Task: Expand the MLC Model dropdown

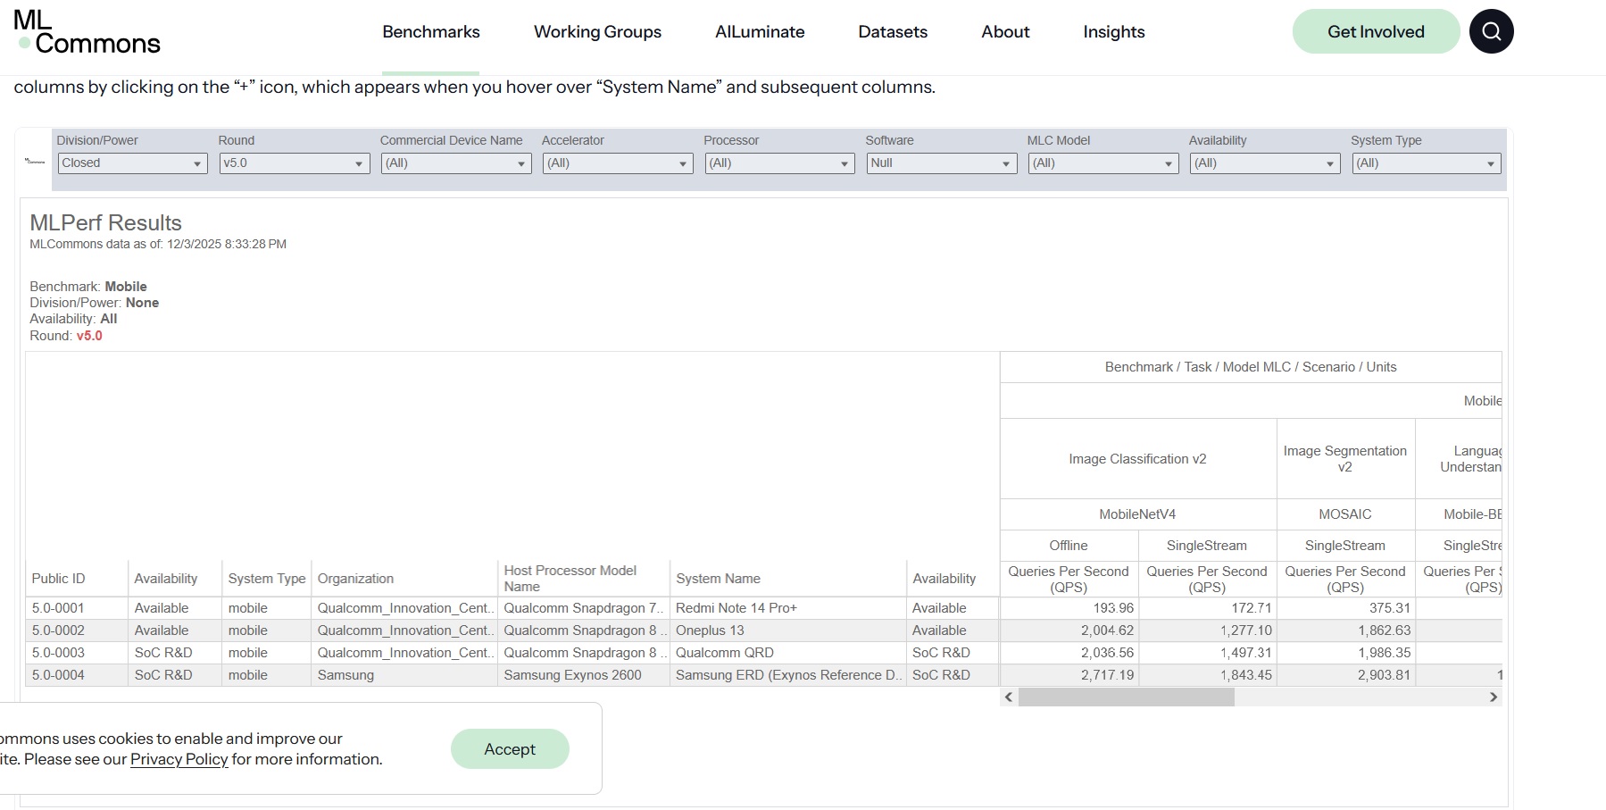Action: pyautogui.click(x=1103, y=163)
